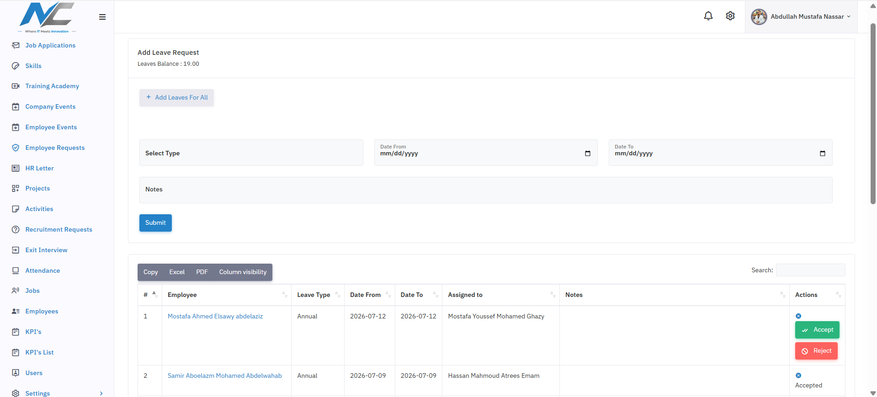Open Samir Aboelazm Mohamed Abdelwahab profile link
The width and height of the screenshot is (877, 397).
[x=224, y=376]
